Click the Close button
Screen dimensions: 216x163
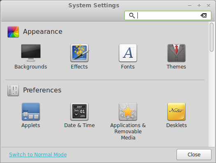pos(194,155)
